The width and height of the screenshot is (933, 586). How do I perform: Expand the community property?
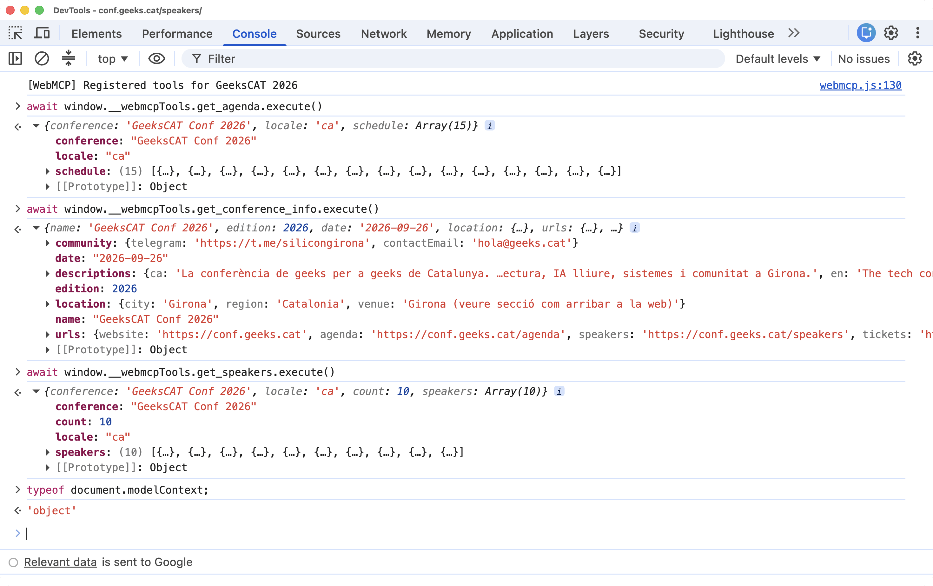[x=47, y=243]
